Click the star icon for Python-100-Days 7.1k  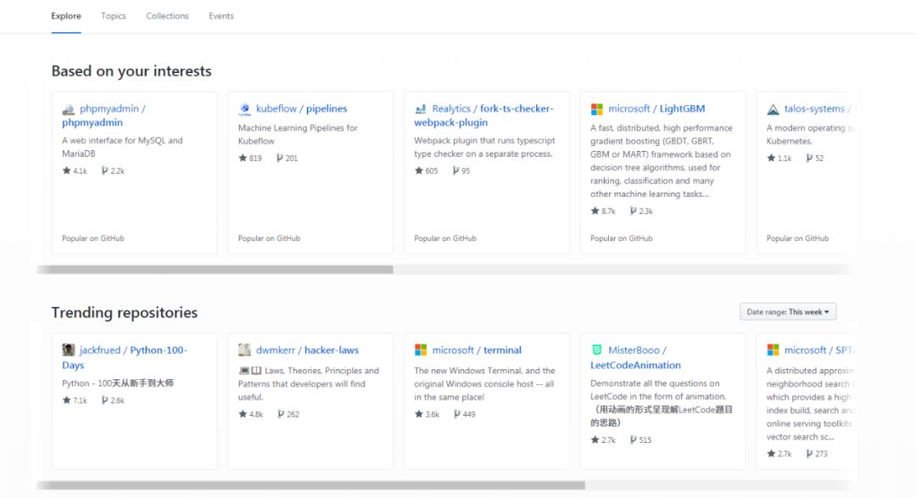point(67,400)
